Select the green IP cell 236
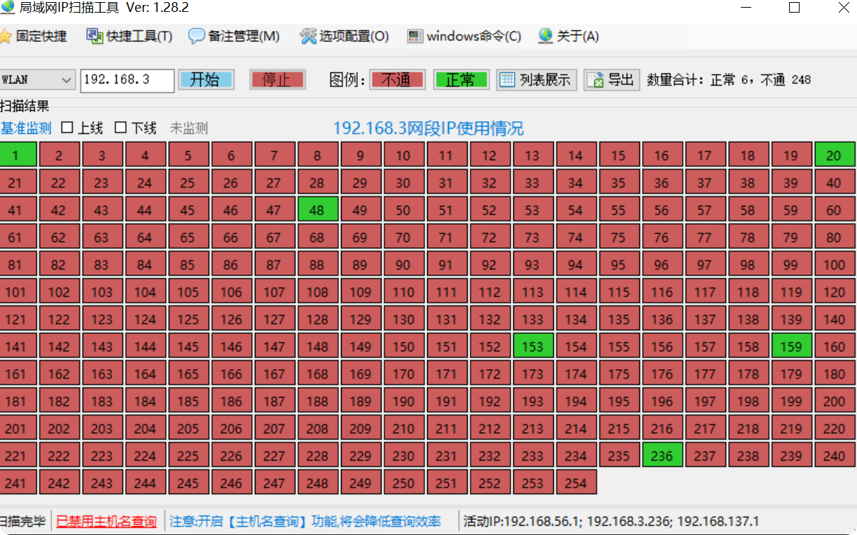 click(x=662, y=454)
